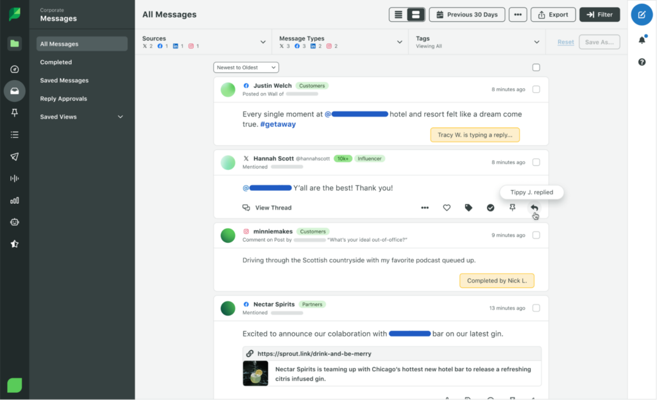Select Nectar Spirits message checkbox

tap(536, 308)
